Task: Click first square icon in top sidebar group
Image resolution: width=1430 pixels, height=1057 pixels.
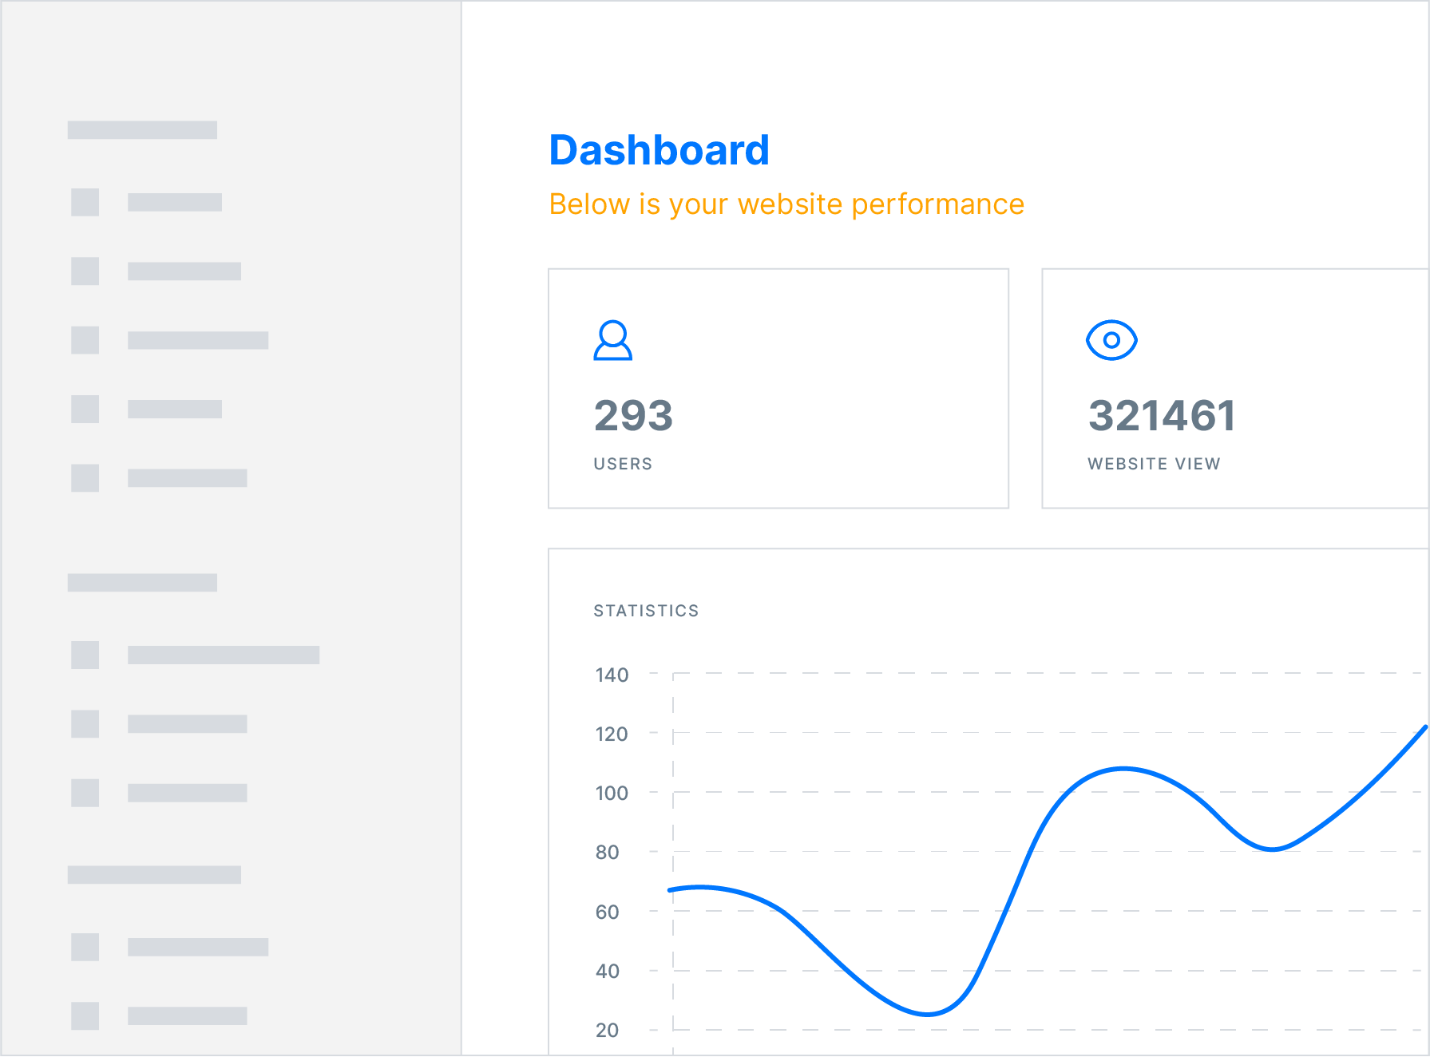Action: pyautogui.click(x=85, y=202)
